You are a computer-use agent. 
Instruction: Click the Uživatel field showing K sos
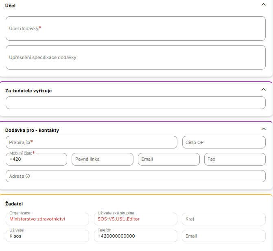pos(47,236)
